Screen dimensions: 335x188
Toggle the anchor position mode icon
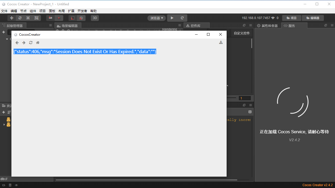(50, 18)
